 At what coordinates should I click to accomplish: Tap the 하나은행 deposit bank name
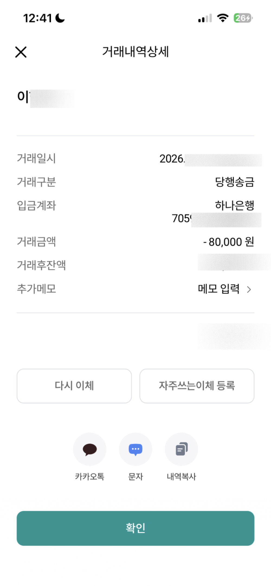(x=234, y=205)
